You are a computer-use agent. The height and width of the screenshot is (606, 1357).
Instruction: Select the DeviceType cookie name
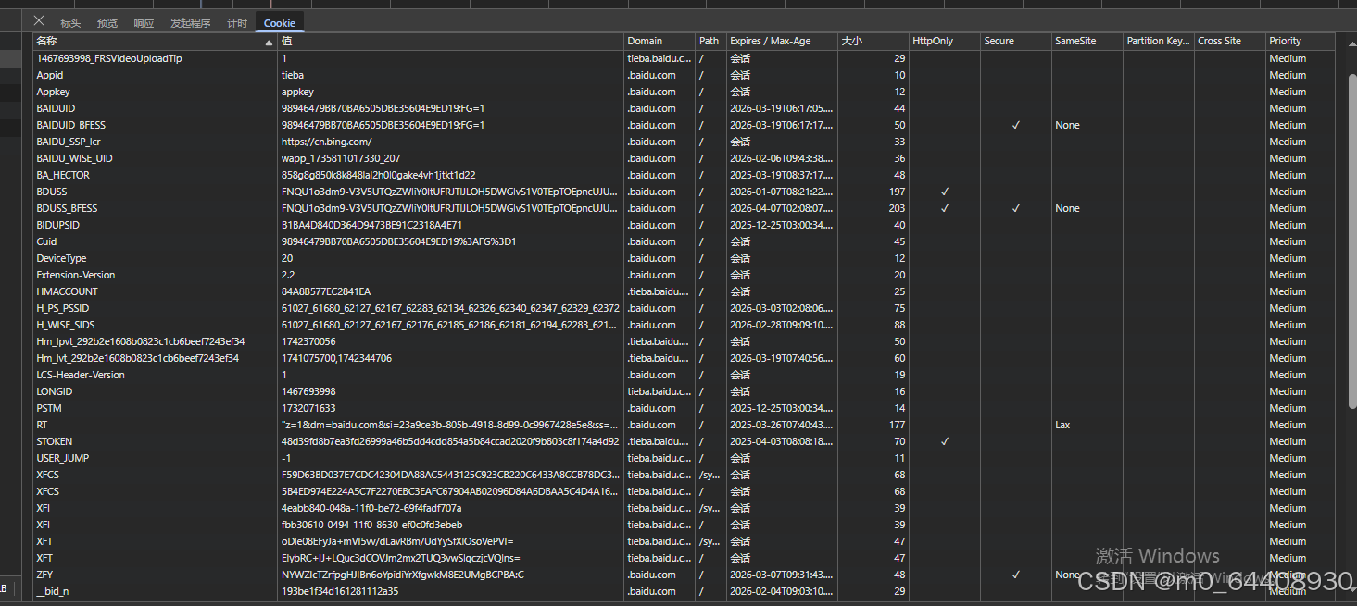[x=61, y=258]
